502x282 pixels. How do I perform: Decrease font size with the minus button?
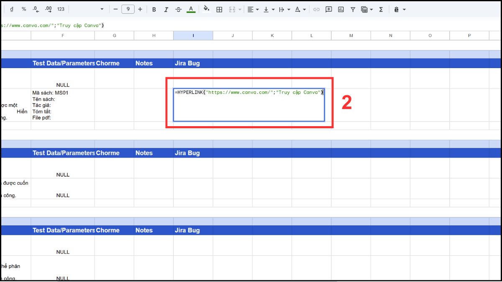pos(116,9)
